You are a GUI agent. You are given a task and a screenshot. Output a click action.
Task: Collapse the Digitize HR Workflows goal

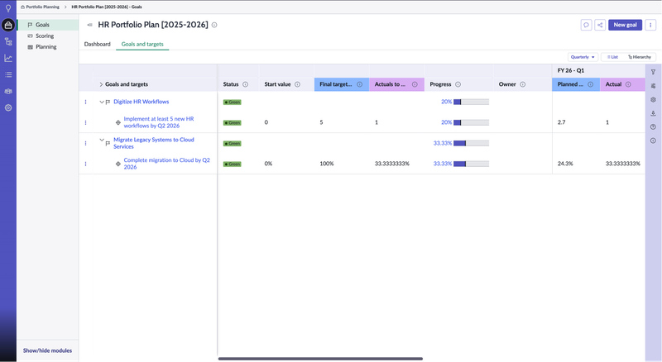pos(101,102)
